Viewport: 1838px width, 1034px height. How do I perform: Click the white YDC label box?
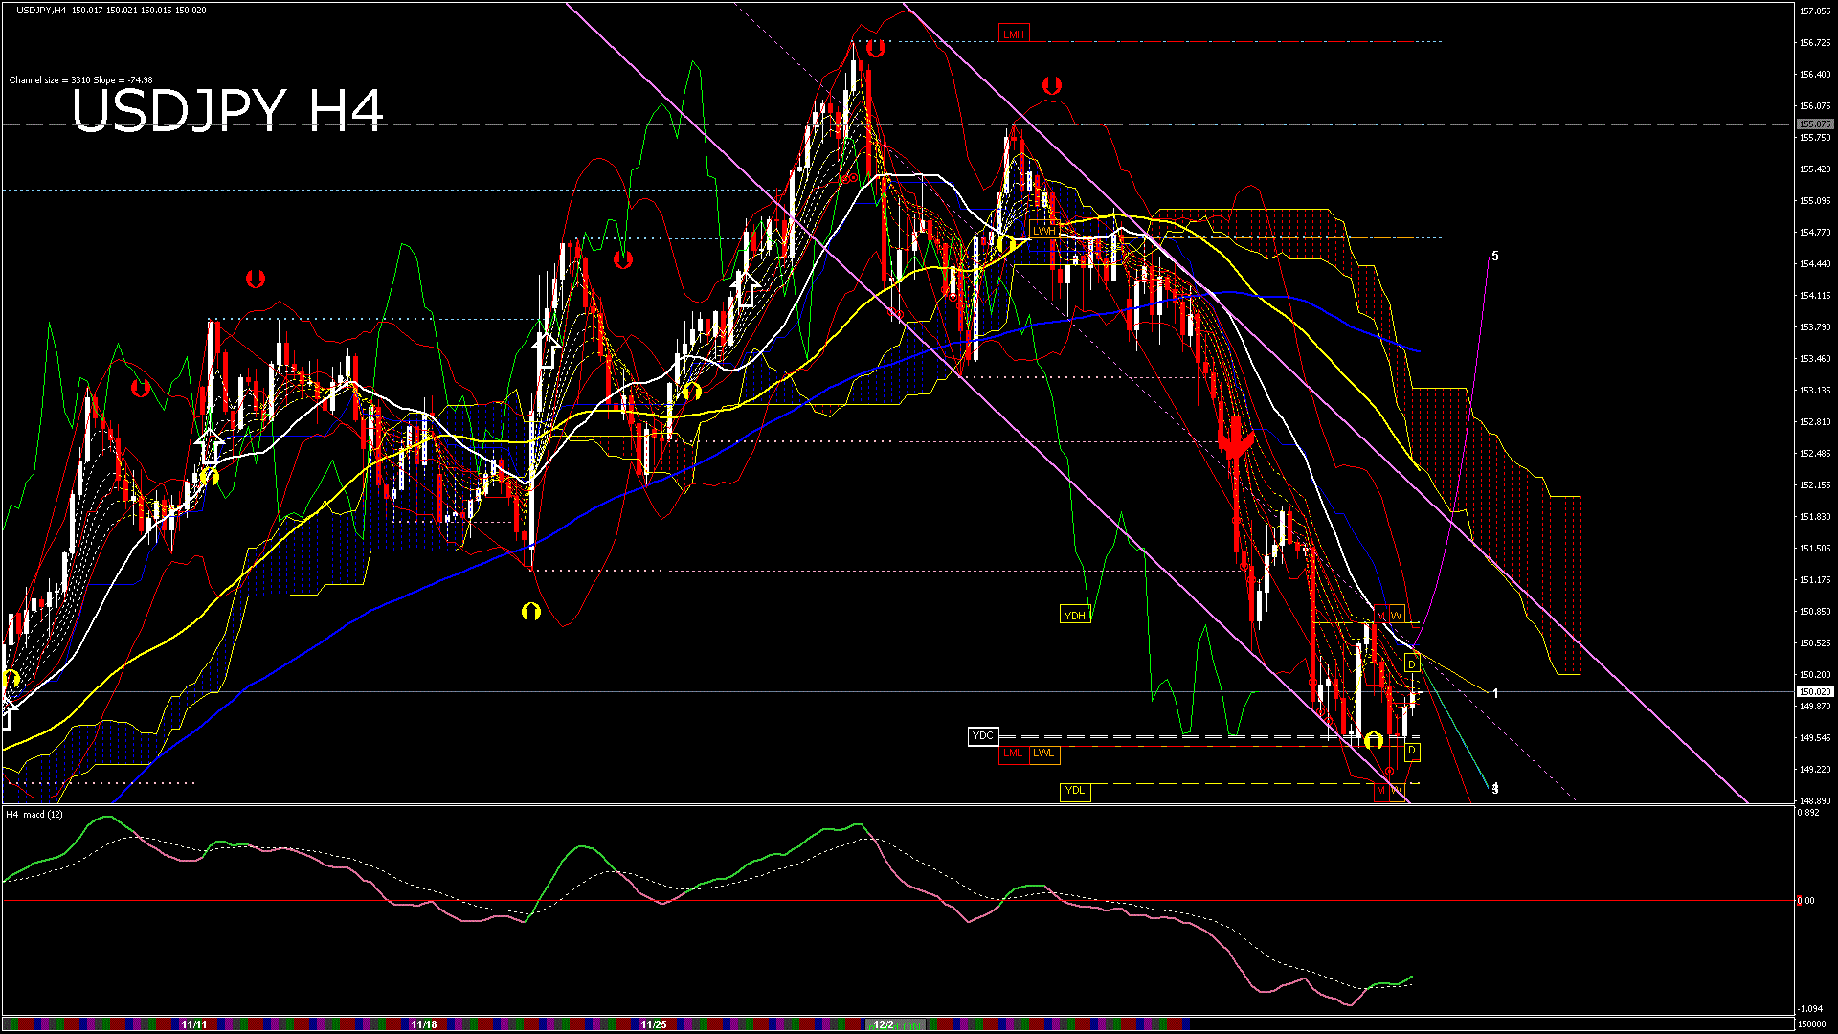983,736
